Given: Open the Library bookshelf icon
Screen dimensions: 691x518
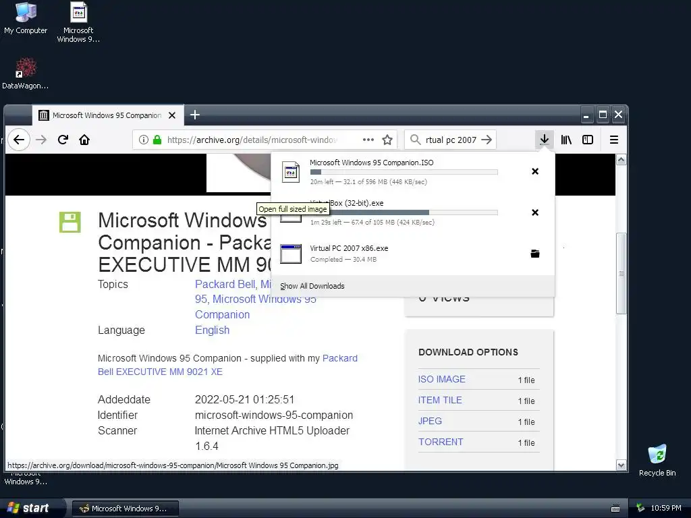Looking at the screenshot, I should pyautogui.click(x=566, y=140).
